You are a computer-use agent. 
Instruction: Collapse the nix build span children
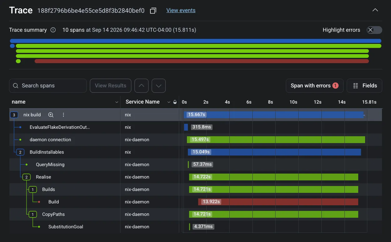coord(14,115)
